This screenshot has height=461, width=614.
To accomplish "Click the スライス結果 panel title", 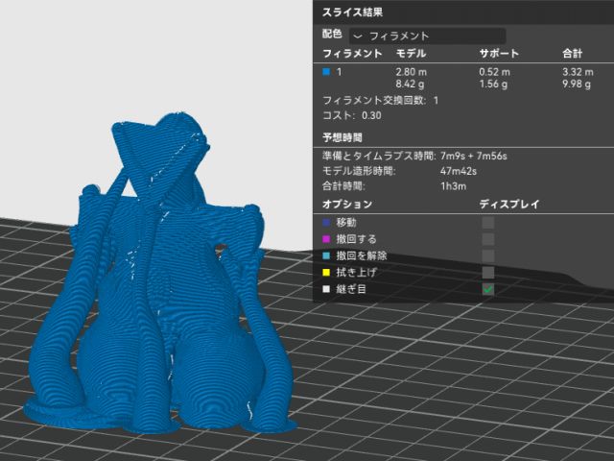I will pyautogui.click(x=351, y=12).
